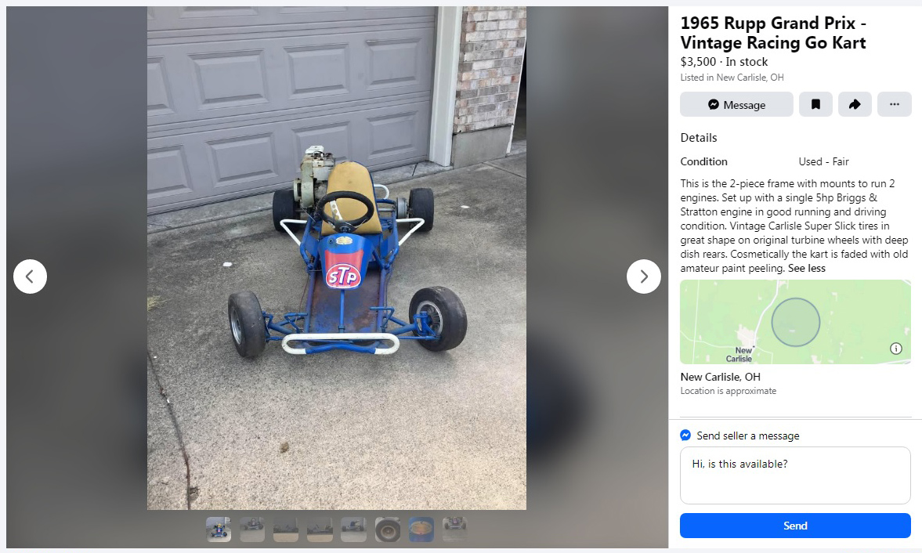The height and width of the screenshot is (553, 922).
Task: Click the main go kart photo
Action: click(x=336, y=258)
